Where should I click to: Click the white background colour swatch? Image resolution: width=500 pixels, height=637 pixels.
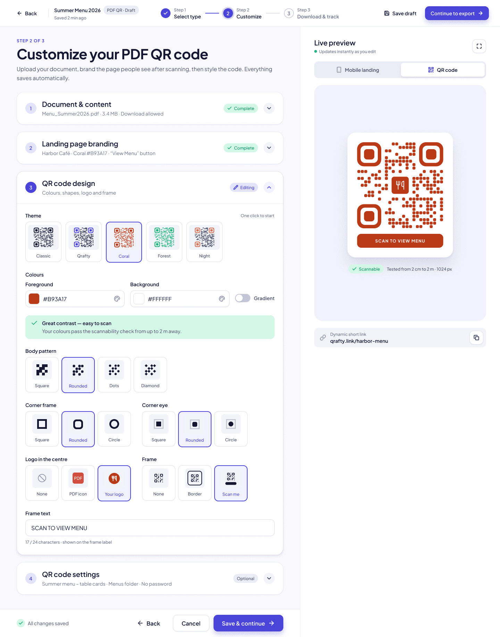coord(139,299)
